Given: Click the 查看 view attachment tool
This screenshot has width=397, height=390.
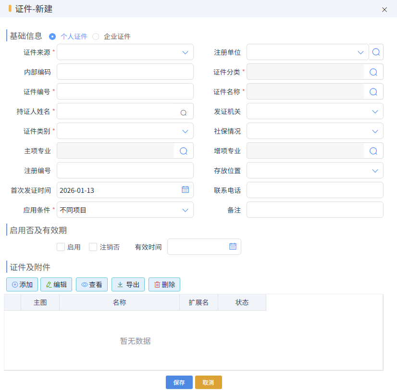Looking at the screenshot, I should [x=91, y=284].
